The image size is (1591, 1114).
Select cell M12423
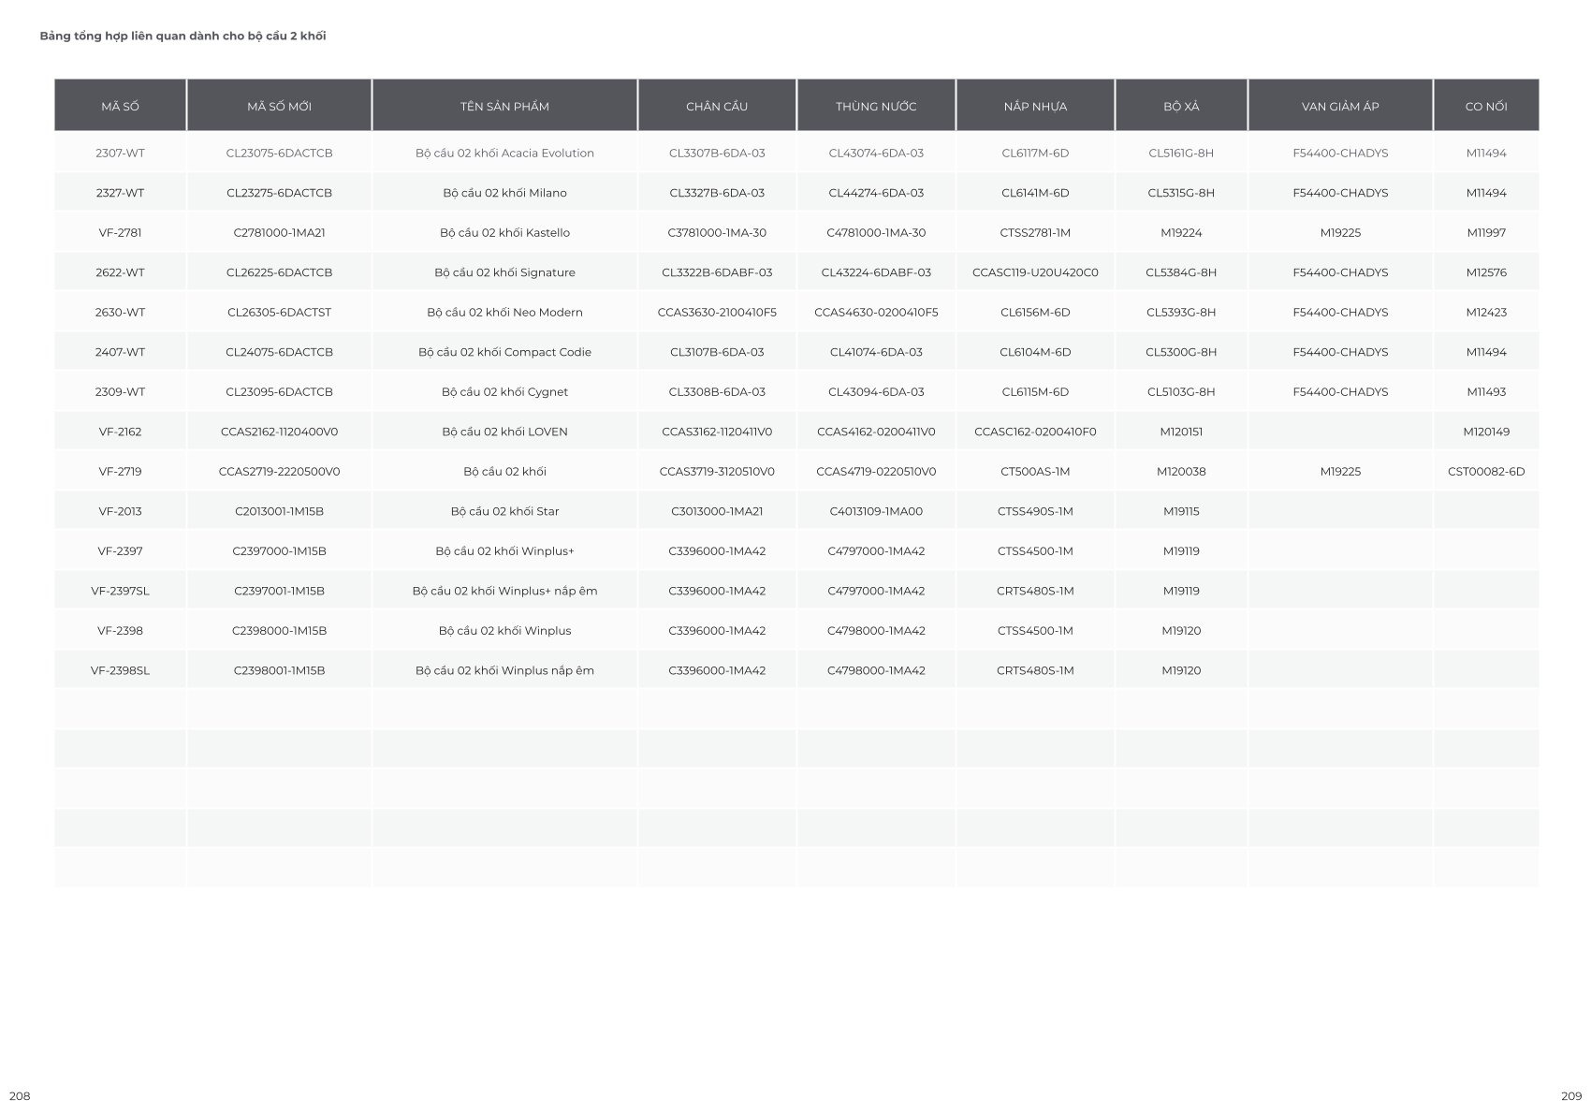click(x=1486, y=312)
